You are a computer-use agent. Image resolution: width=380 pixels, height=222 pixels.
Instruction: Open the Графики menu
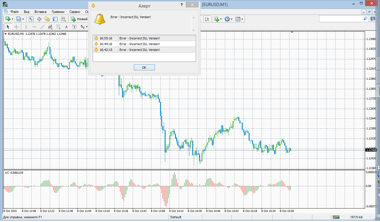pos(58,12)
